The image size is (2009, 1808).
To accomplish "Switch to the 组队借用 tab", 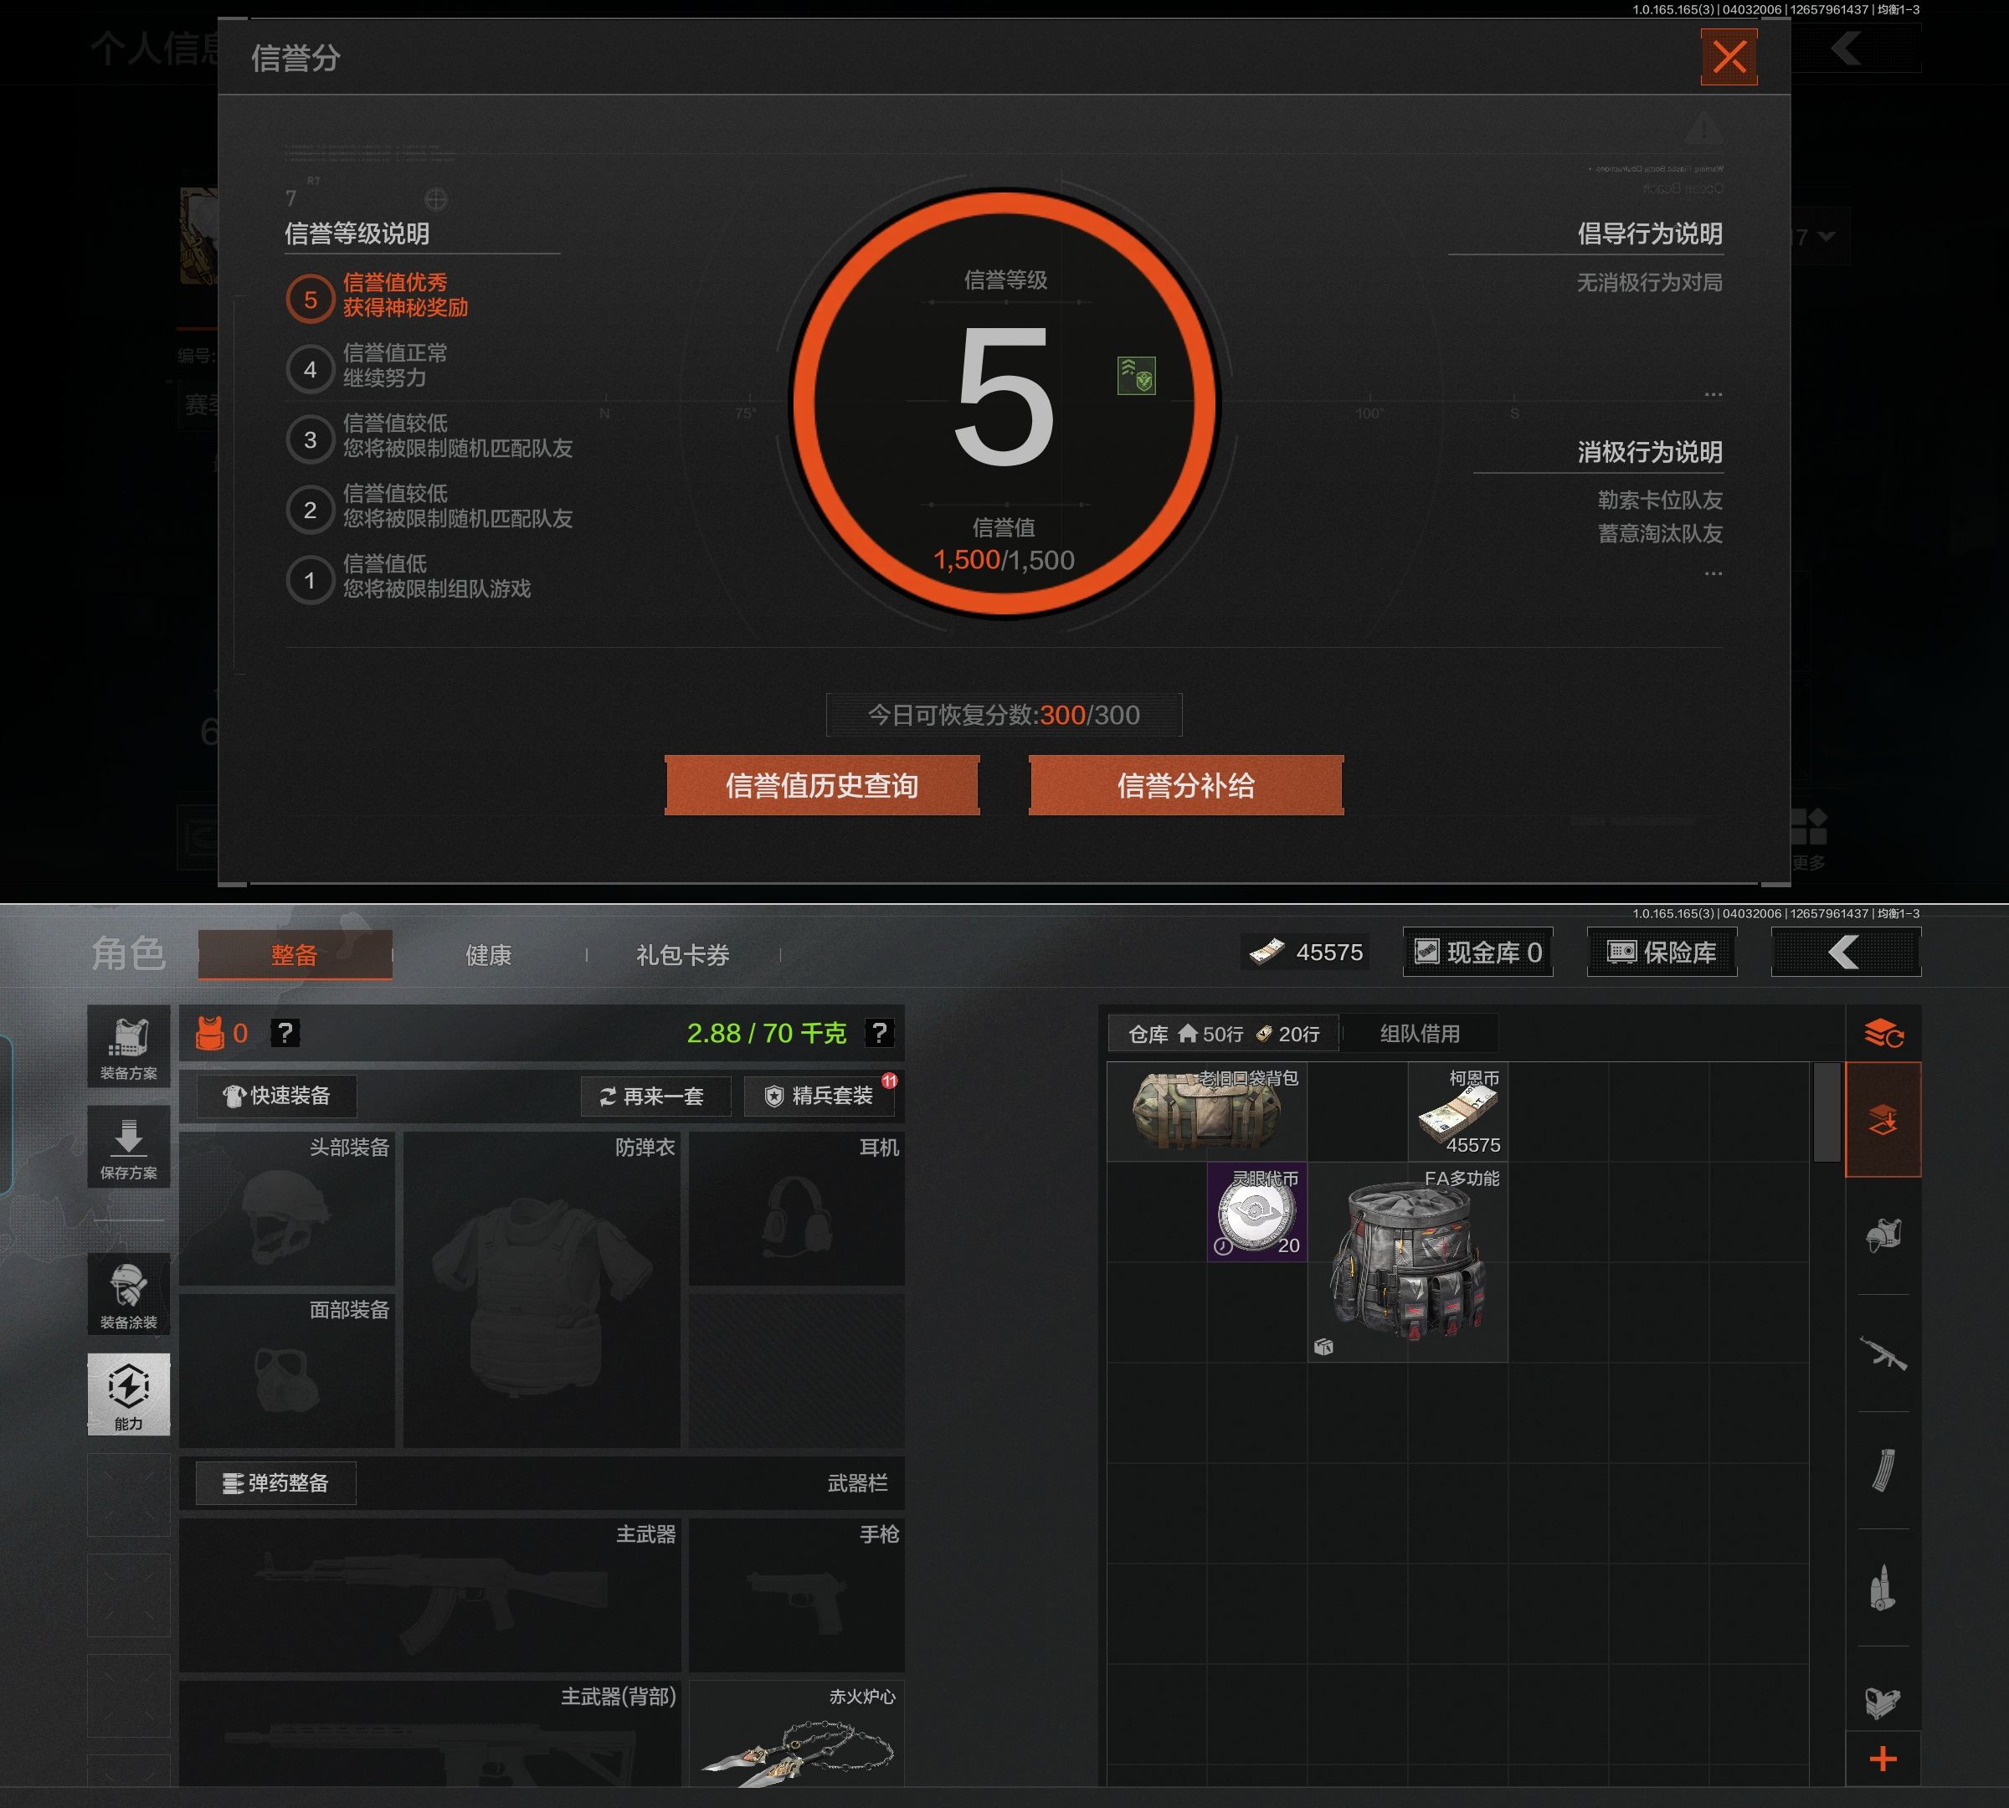I will (x=1419, y=1033).
